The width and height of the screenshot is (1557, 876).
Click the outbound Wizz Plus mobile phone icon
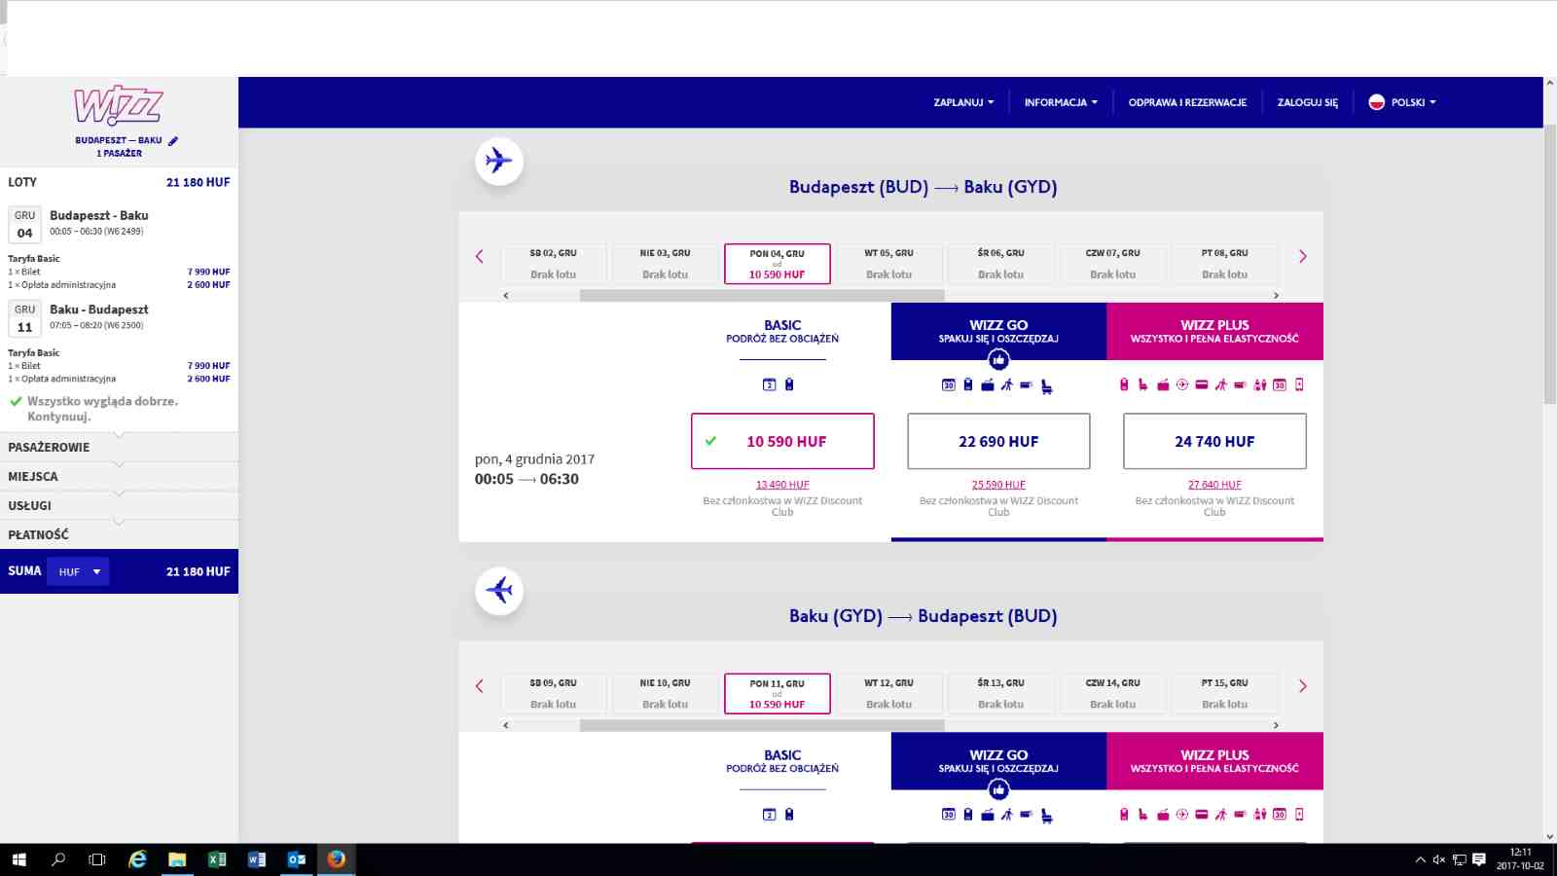[1299, 384]
